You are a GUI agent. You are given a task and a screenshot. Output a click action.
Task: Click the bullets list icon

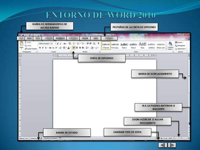click(74, 44)
